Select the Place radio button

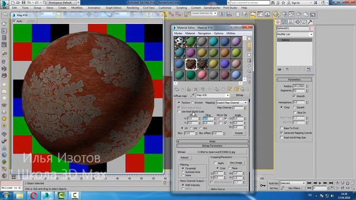click(229, 168)
